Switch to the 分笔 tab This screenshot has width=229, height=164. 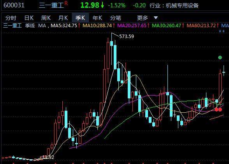click(116, 18)
